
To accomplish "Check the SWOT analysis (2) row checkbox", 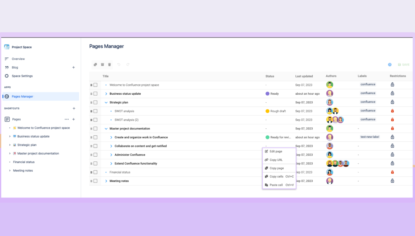I will point(96,120).
